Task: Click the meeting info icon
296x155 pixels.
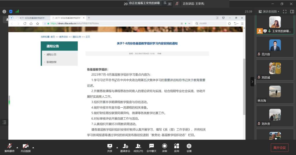Action: click(x=4, y=12)
